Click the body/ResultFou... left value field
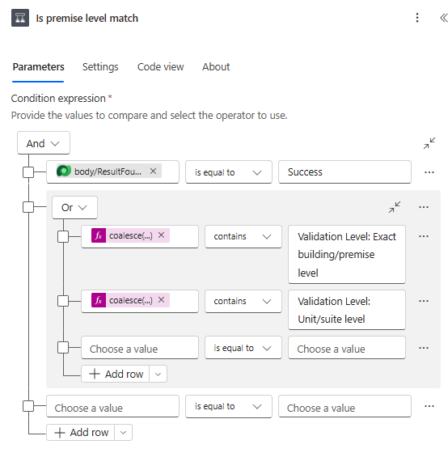 (112, 172)
